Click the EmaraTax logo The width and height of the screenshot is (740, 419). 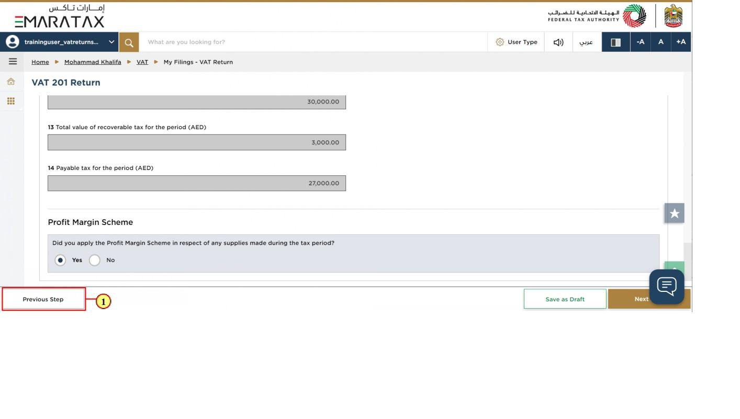coord(59,16)
